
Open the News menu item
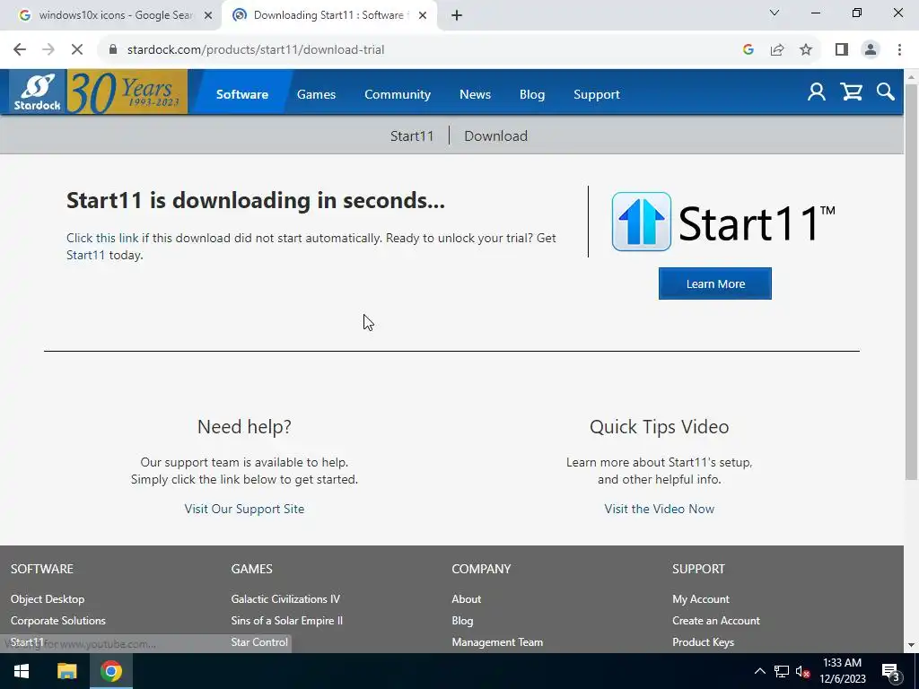(x=475, y=94)
